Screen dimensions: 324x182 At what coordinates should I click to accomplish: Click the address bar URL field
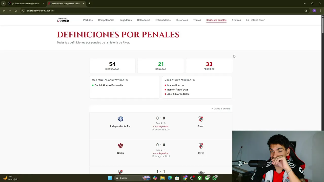[162, 11]
